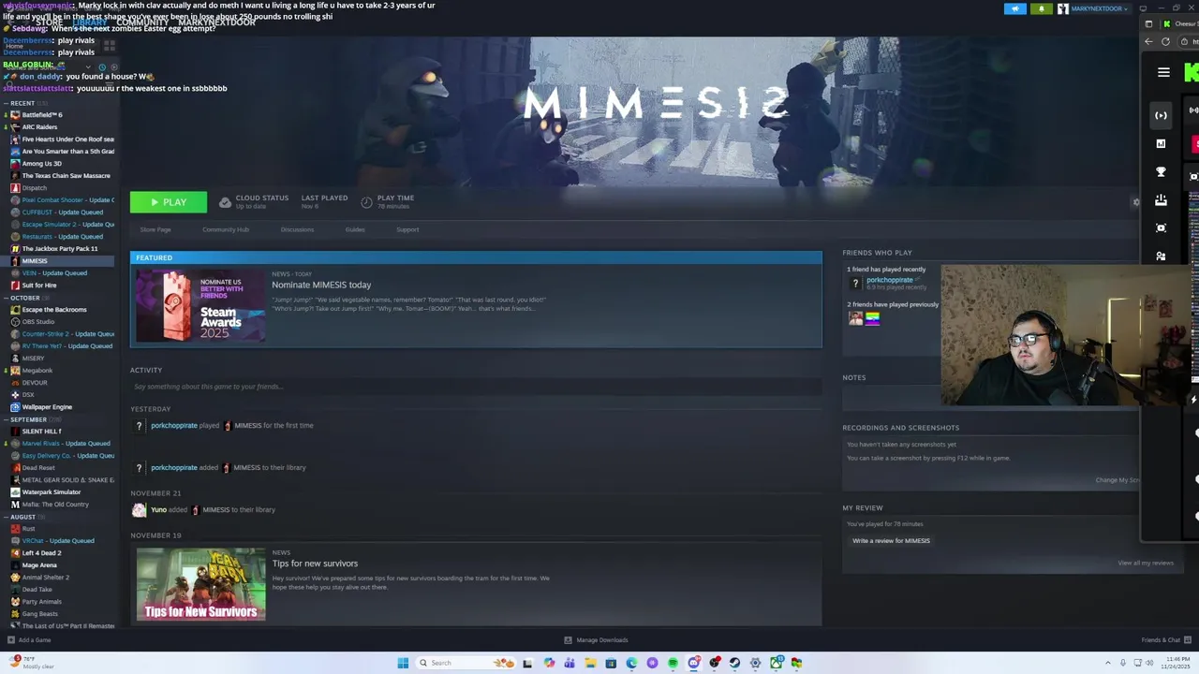This screenshot has width=1199, height=674.
Task: Open Steam Awards 2025 featured thumbnail
Action: click(x=200, y=305)
